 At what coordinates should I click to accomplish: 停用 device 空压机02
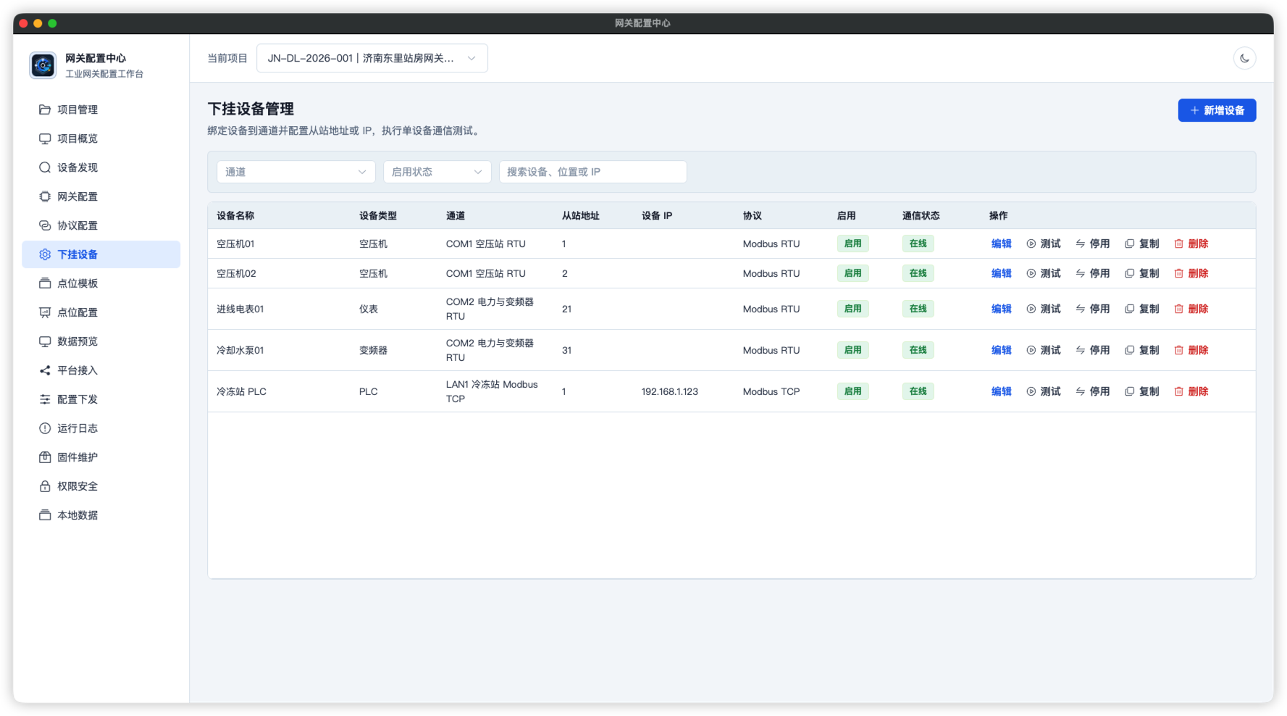pyautogui.click(x=1092, y=273)
